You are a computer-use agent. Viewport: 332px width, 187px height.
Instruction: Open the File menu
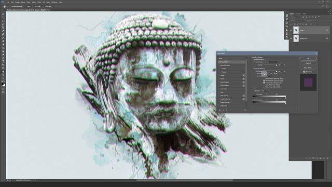coord(8,2)
